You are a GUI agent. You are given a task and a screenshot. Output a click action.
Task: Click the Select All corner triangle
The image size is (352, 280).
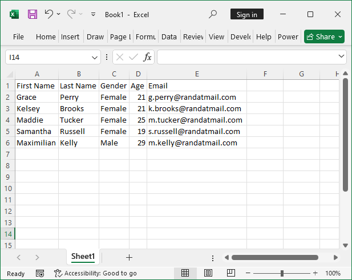pyautogui.click(x=7, y=74)
